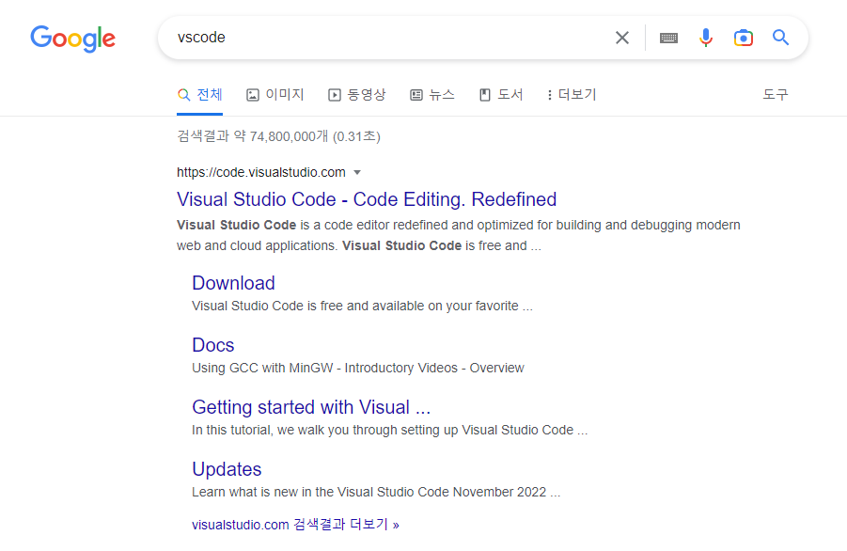Open the Docs sitelink
This screenshot has height=551, width=847.
click(x=212, y=345)
